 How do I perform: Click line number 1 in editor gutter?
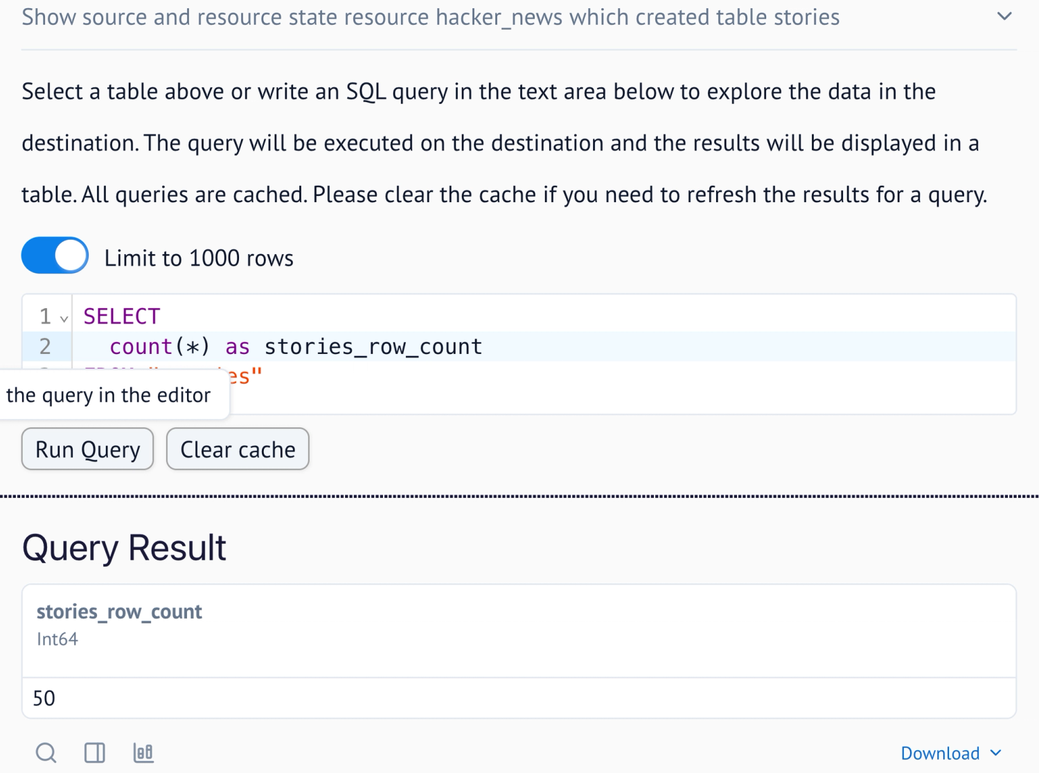[x=45, y=316]
